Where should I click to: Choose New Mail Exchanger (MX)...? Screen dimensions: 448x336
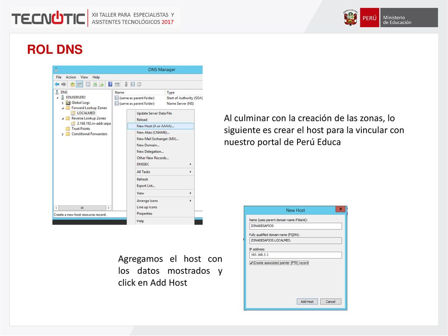161,139
